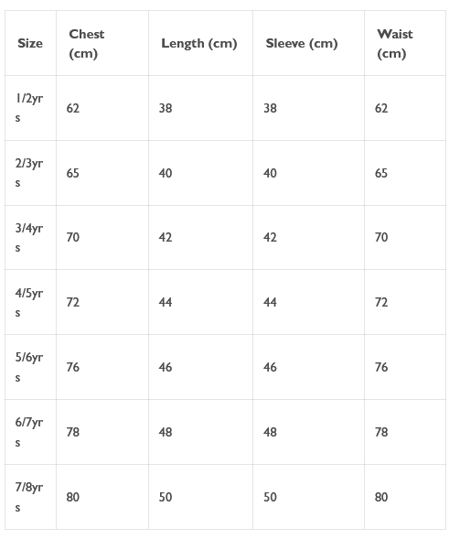Viewport: 460px width, 539px height.
Task: Select the 4/5yrs size cell
Action: click(x=29, y=303)
